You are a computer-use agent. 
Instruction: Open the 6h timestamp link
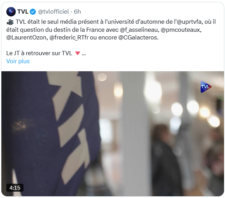click(77, 12)
